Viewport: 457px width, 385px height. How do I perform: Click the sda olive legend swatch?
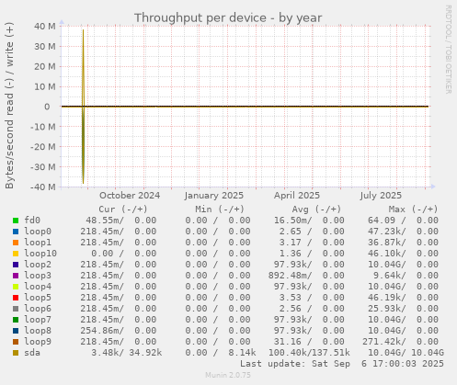pos(16,353)
